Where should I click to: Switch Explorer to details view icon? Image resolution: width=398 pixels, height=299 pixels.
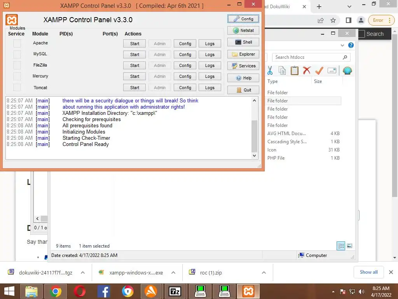point(340,246)
